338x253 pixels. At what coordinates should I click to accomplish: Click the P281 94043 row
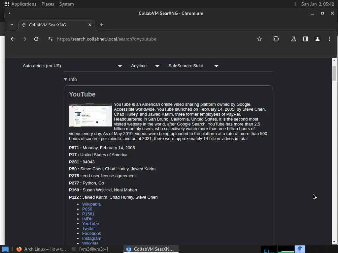(x=82, y=162)
